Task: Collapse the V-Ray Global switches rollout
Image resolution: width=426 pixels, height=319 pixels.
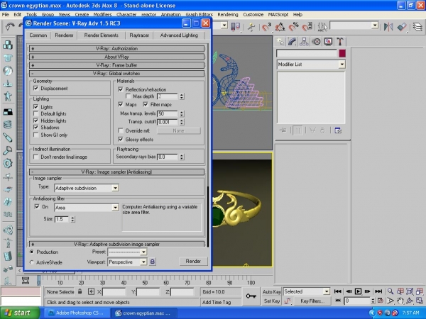Action: point(117,74)
